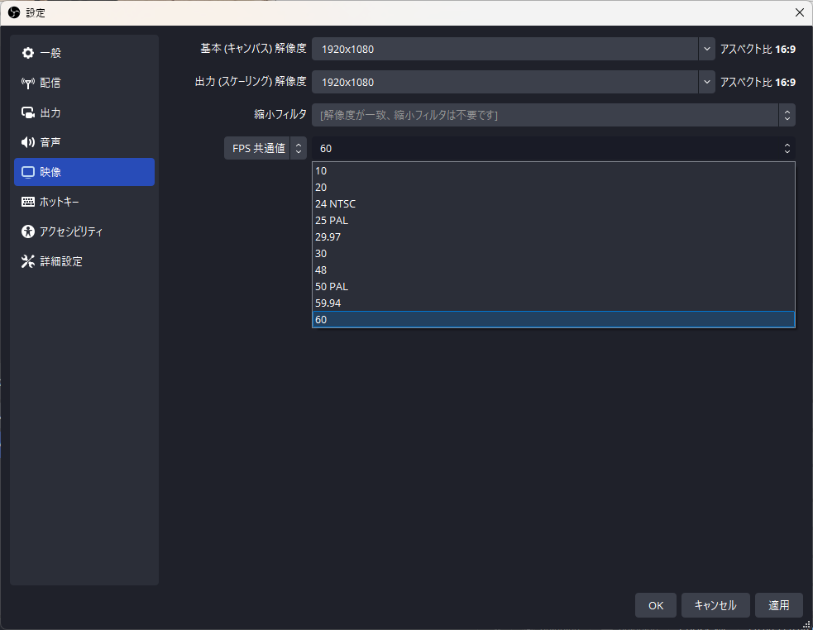Apply settings with 適用 button
This screenshot has height=630, width=813.
pos(778,605)
